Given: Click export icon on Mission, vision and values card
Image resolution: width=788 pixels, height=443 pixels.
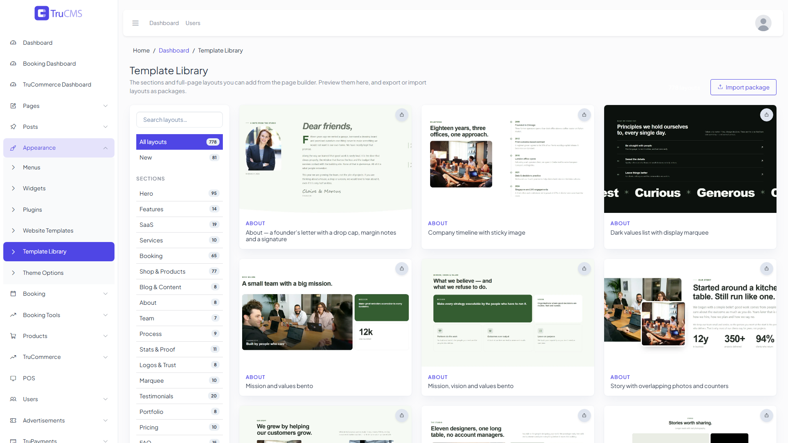Looking at the screenshot, I should [x=584, y=269].
